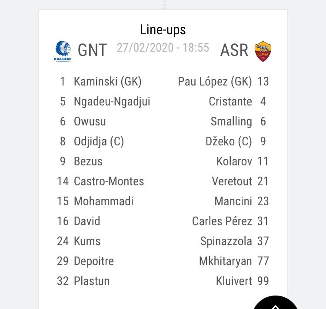Select goalkeeper Kaminski (GK)

pos(108,81)
